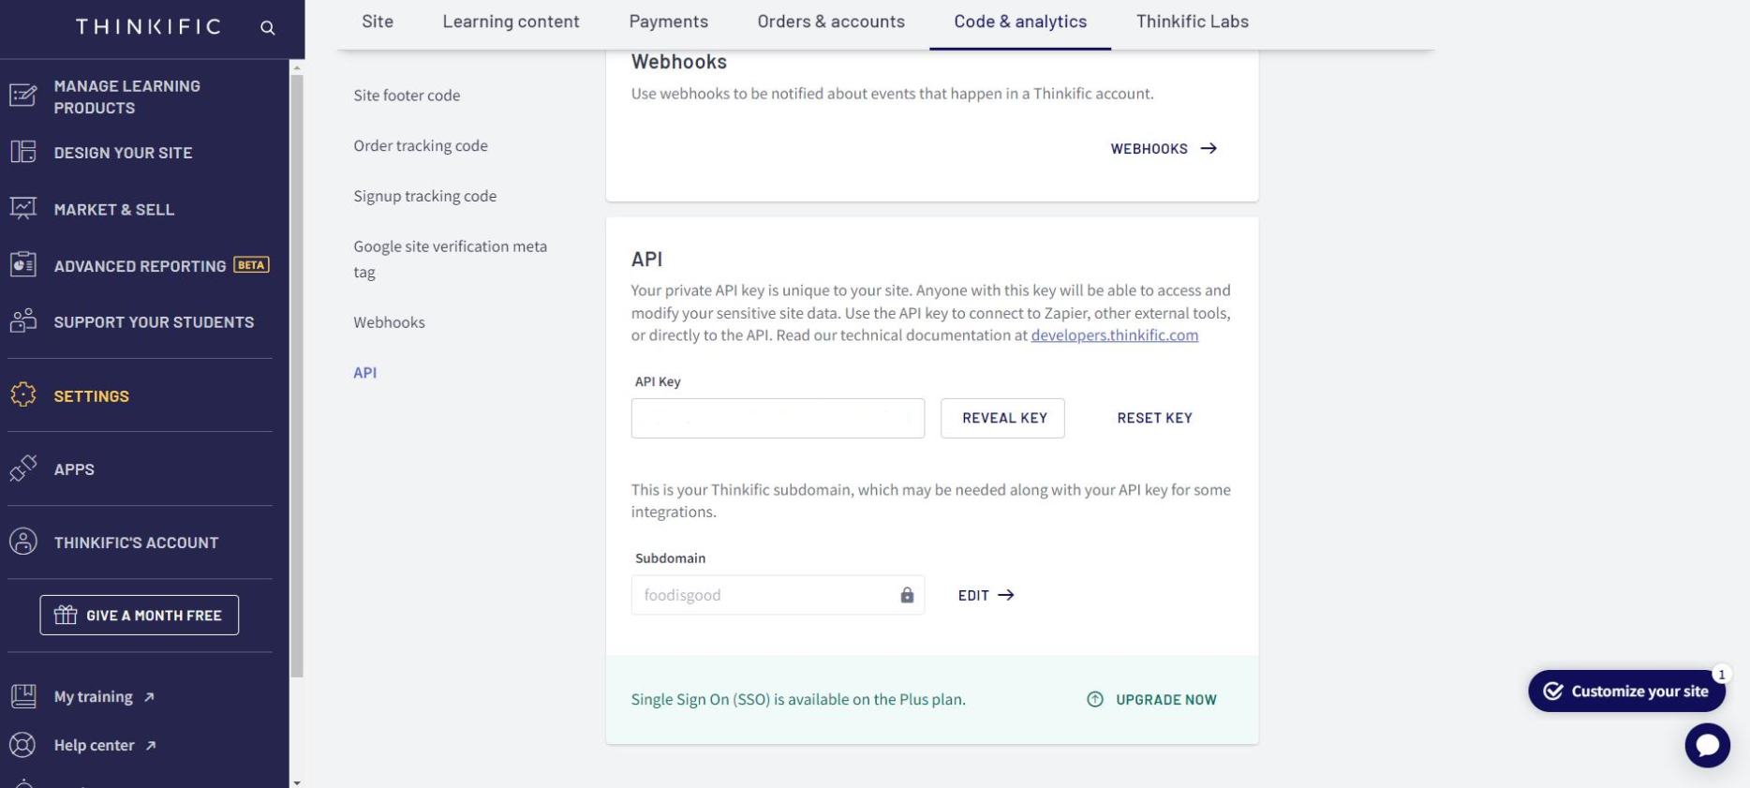Click the Design Your Site icon

pyautogui.click(x=23, y=152)
